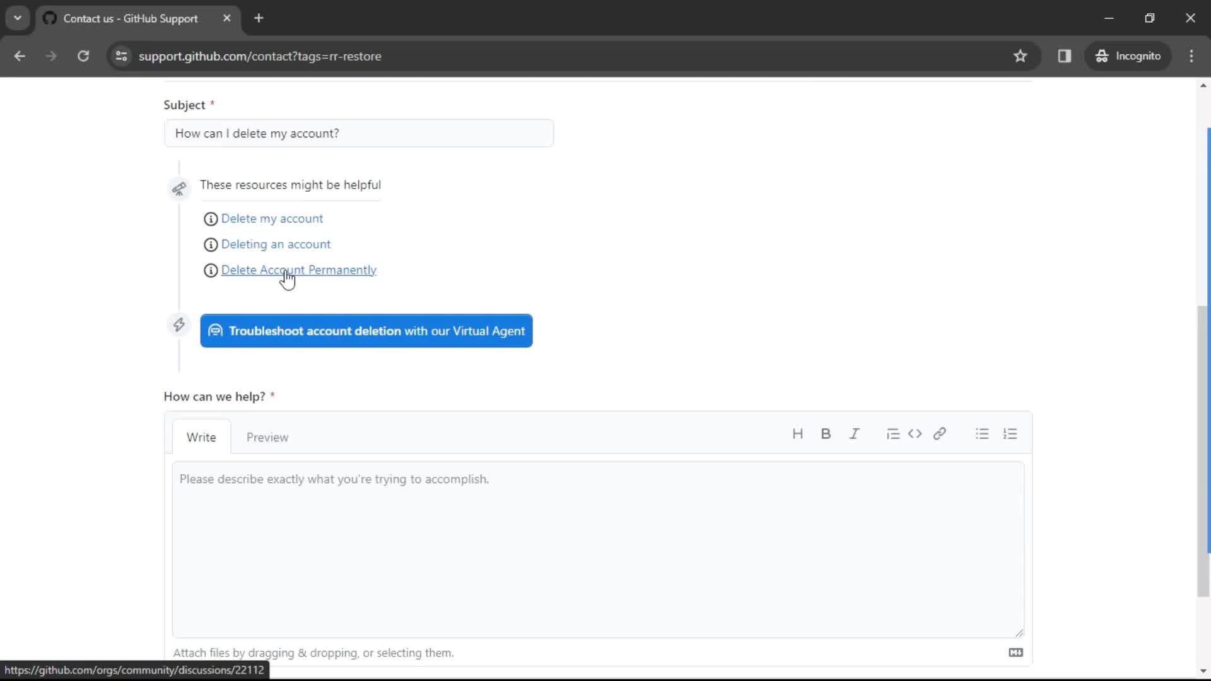Switch to the Write tab
Viewport: 1211px width, 681px height.
click(x=201, y=436)
